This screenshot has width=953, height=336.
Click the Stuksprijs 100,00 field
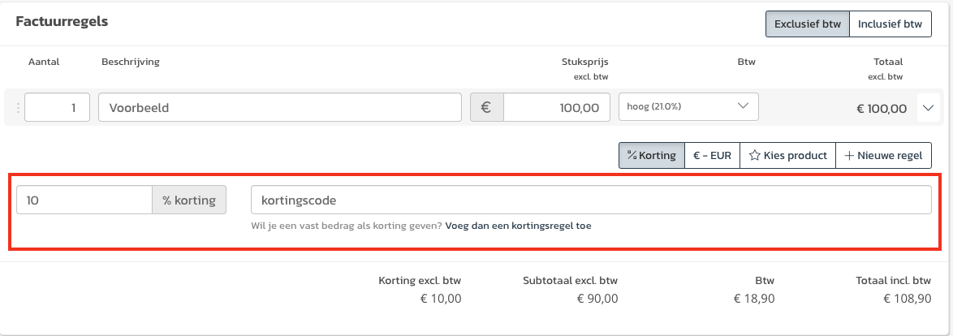click(556, 108)
